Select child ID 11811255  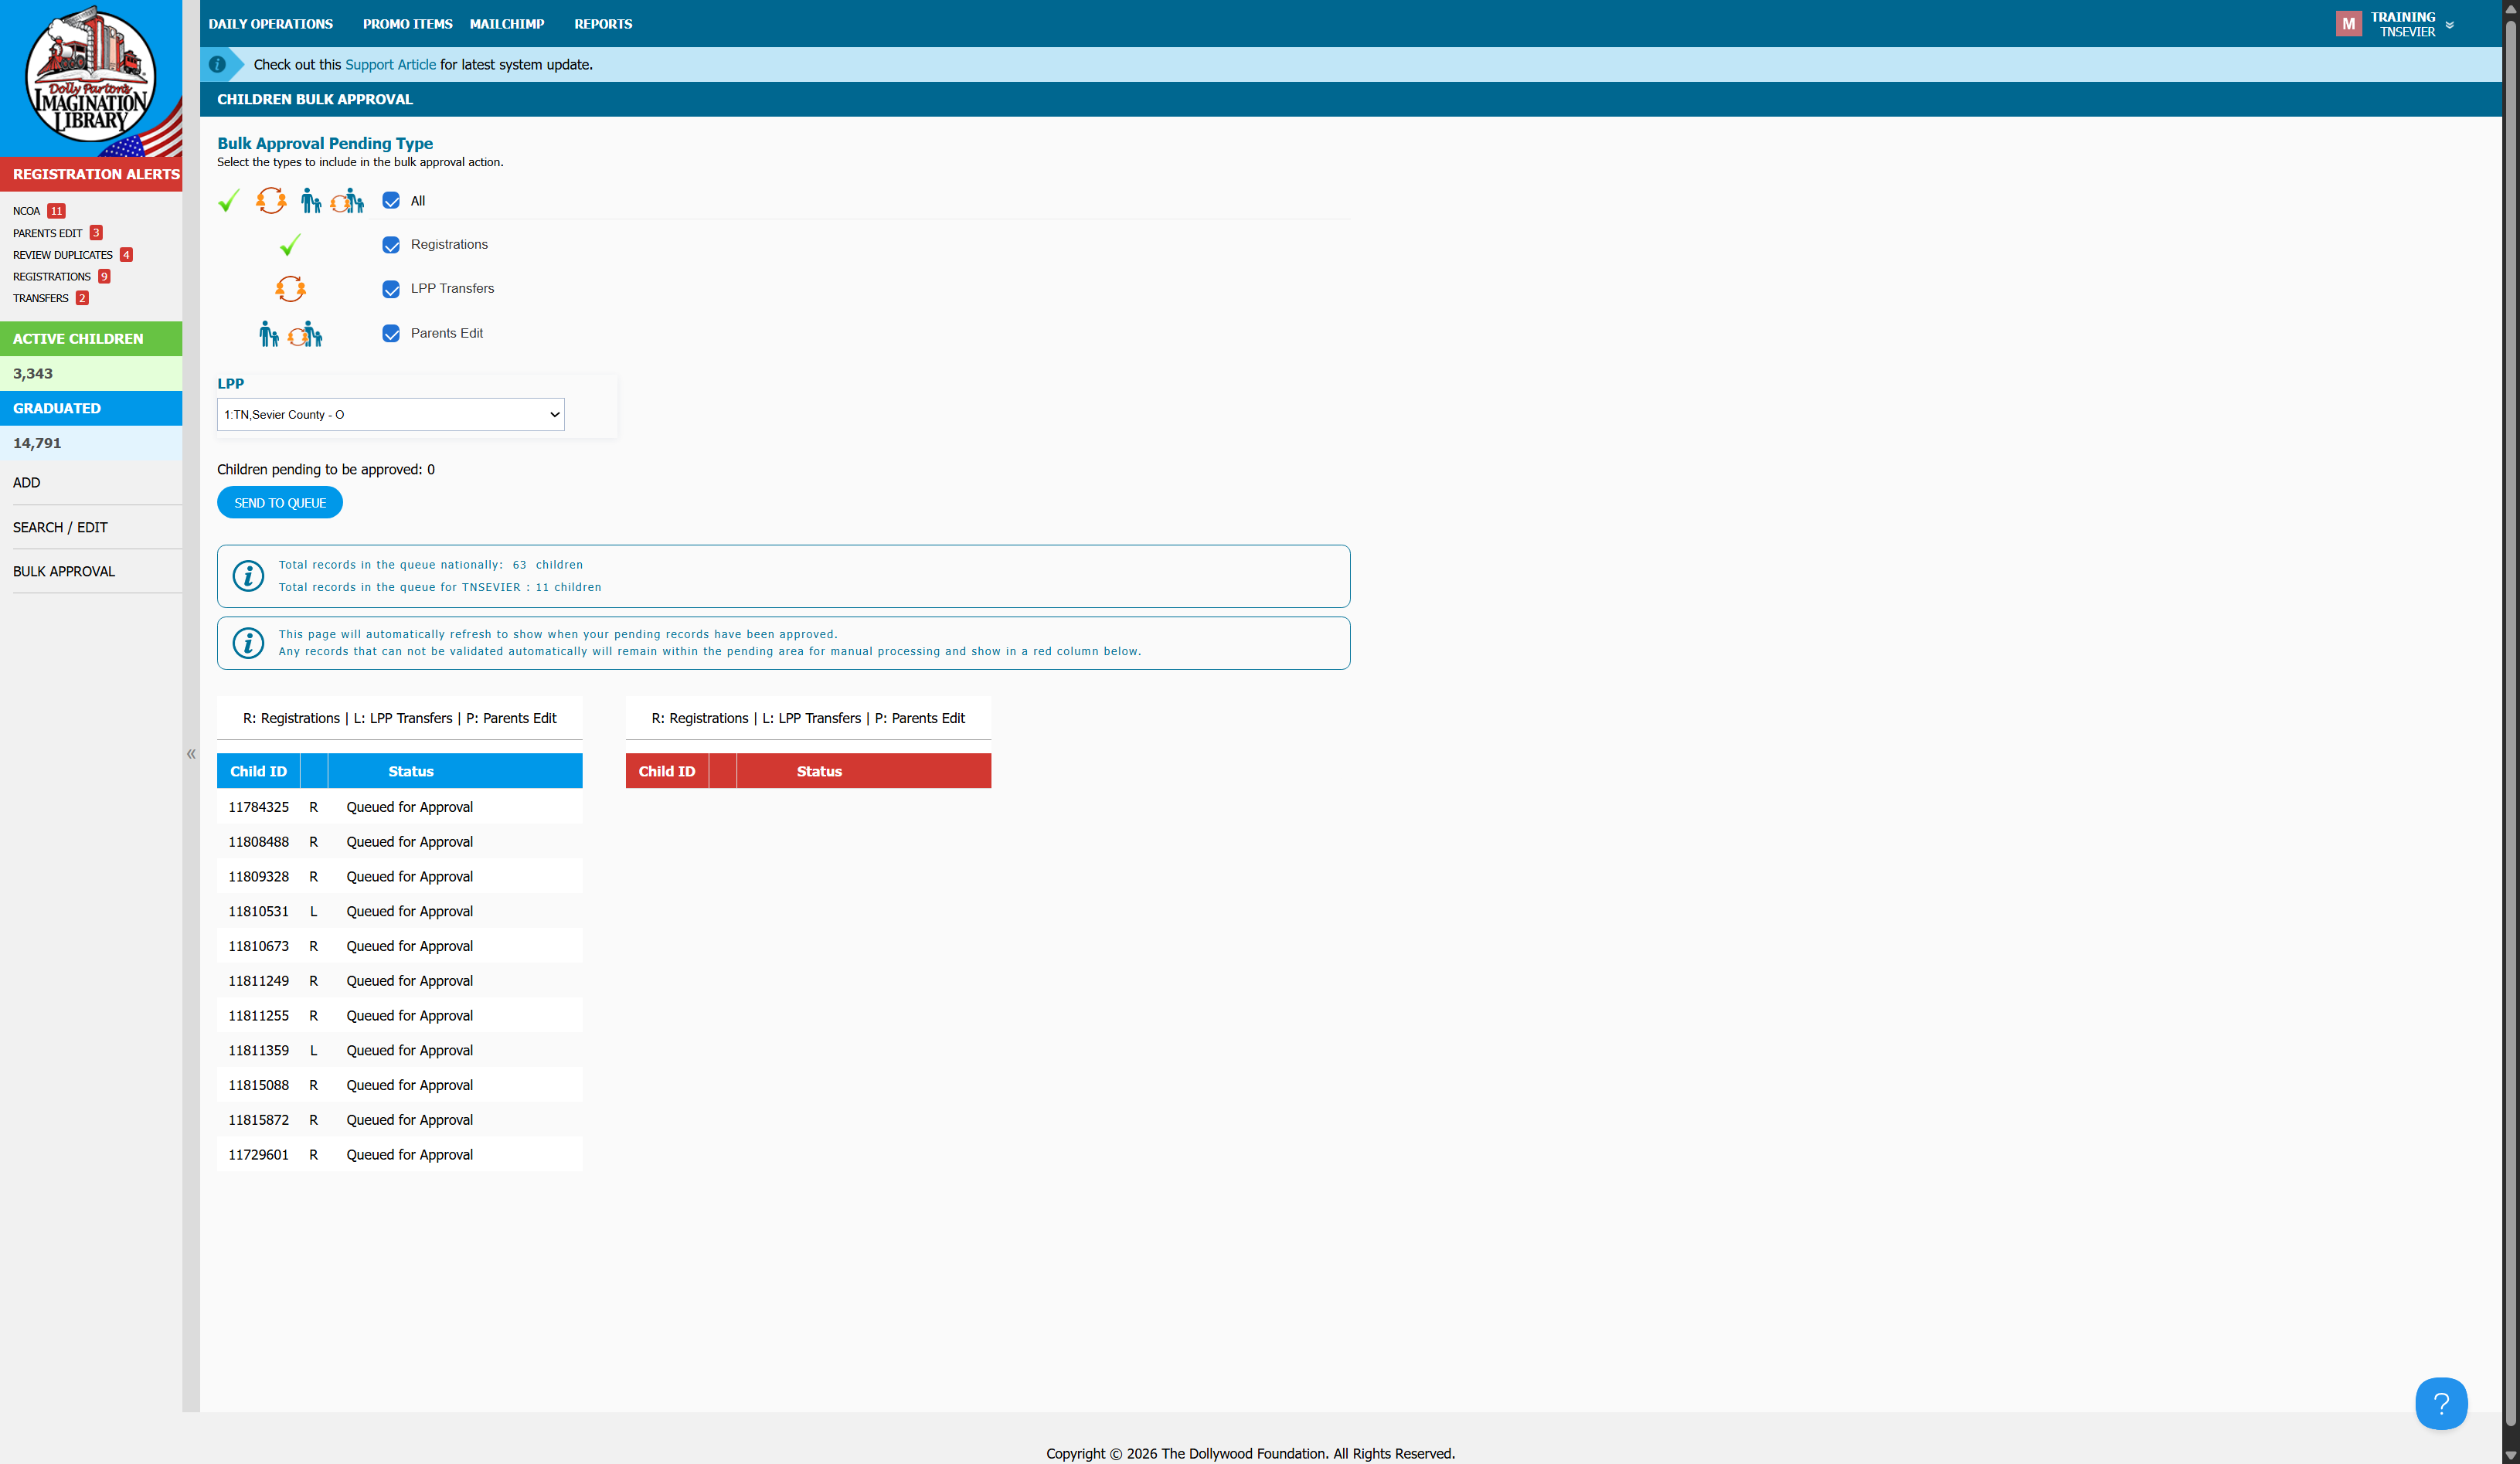click(258, 1016)
